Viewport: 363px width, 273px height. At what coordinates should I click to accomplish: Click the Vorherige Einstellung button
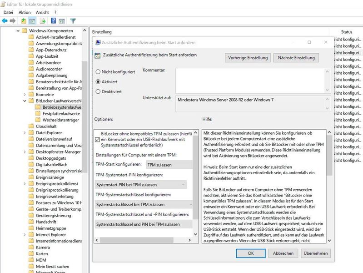coord(248,58)
